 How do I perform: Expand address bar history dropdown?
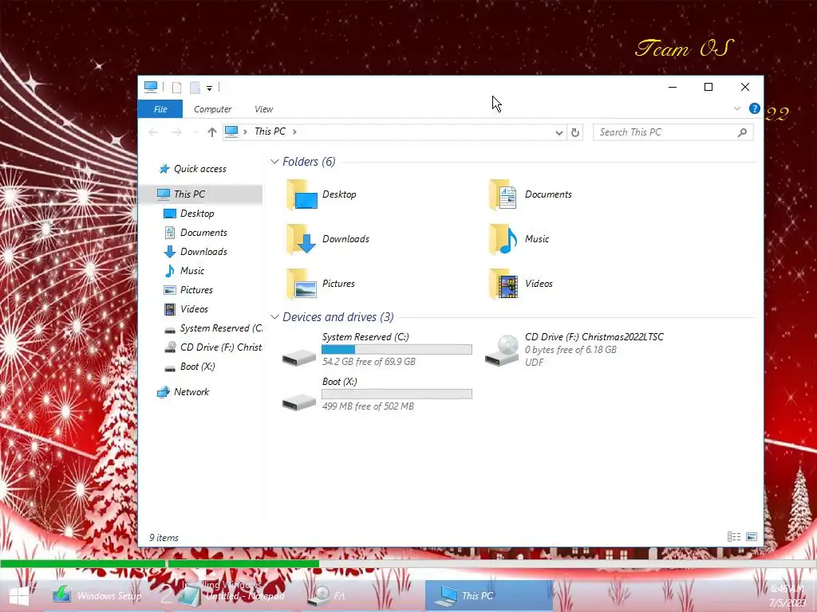point(558,133)
